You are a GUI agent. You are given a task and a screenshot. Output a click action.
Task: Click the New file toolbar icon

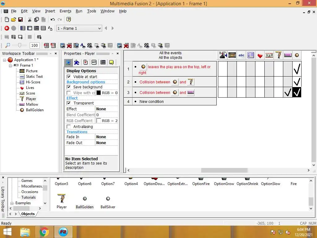(7, 20)
